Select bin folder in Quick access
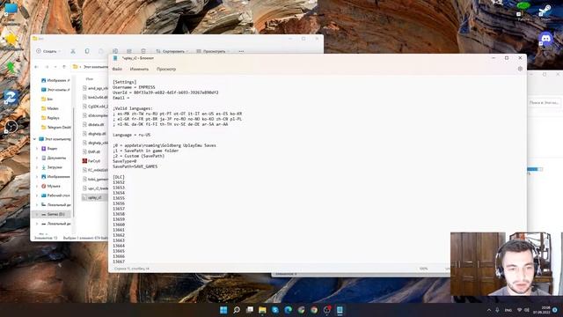This screenshot has width=563, height=317. coord(47,99)
